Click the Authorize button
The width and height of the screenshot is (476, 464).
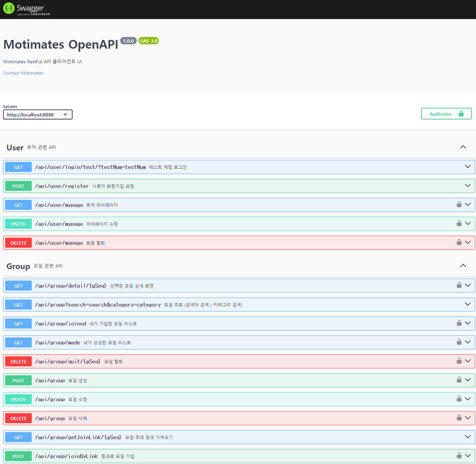[x=446, y=114]
